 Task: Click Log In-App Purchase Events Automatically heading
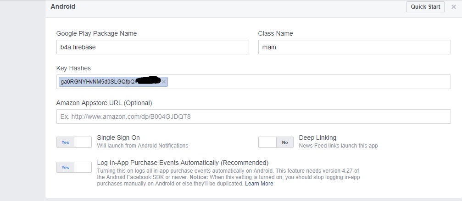tap(183, 163)
